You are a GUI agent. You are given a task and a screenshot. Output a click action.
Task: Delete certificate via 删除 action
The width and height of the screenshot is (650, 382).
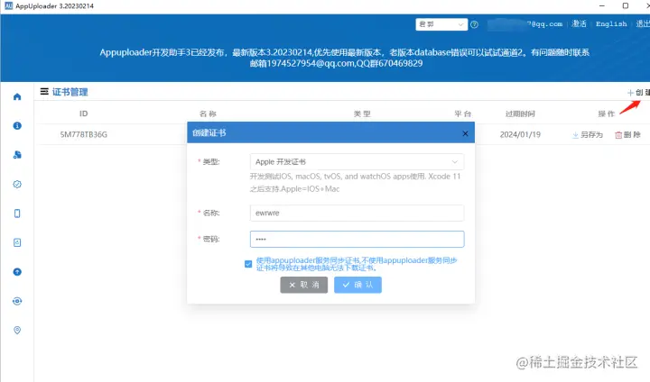pyautogui.click(x=627, y=135)
